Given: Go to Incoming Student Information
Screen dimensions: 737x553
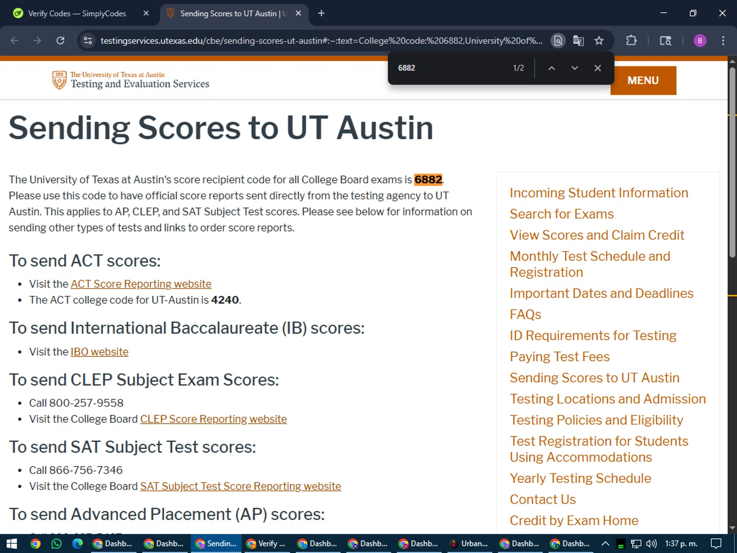Looking at the screenshot, I should [x=599, y=193].
